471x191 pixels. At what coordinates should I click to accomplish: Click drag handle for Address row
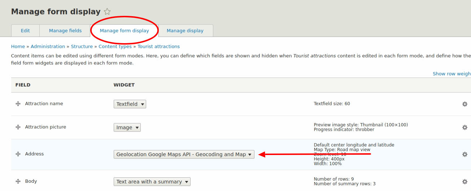[x=18, y=154]
